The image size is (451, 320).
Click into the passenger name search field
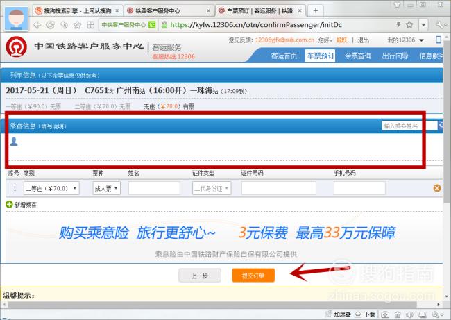pyautogui.click(x=409, y=126)
